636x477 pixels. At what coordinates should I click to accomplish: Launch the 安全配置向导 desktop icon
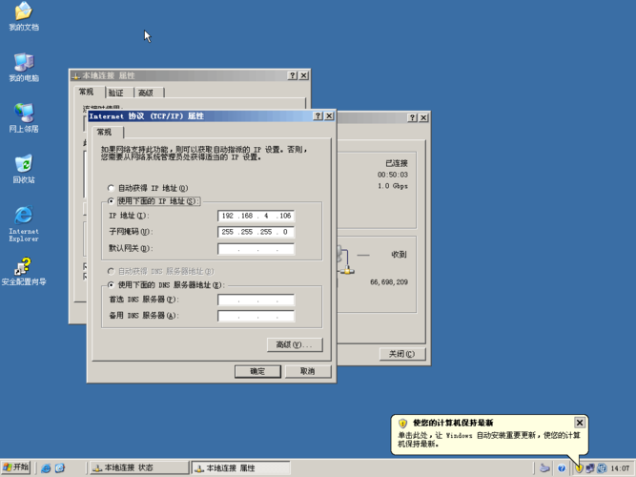[x=23, y=267]
